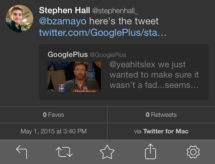Open the share sheet icon
This screenshot has height=164, width=215.
pos(150,152)
